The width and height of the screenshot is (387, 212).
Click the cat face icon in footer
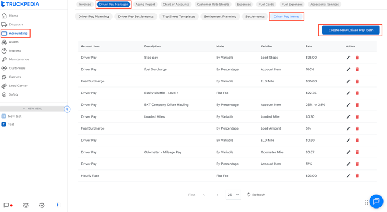[x=25, y=205]
